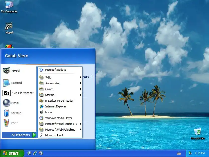
Task: Expand the Games submenu arrow
Action: click(81, 89)
